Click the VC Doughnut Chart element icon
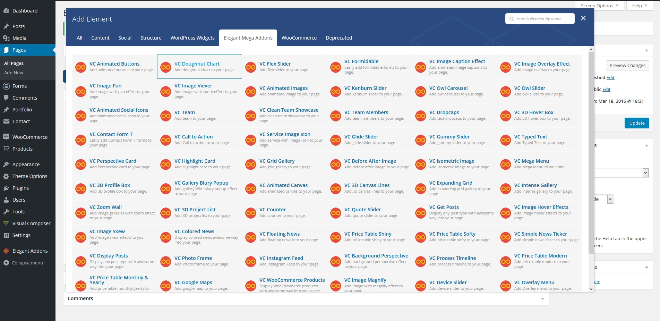The width and height of the screenshot is (660, 321). click(166, 67)
